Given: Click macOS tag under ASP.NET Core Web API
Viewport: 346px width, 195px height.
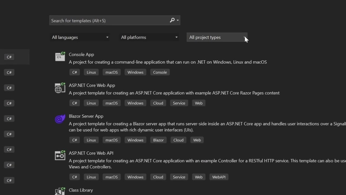Looking at the screenshot, I should (112, 177).
